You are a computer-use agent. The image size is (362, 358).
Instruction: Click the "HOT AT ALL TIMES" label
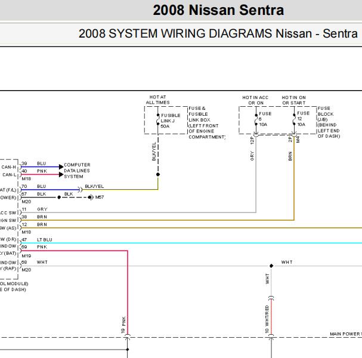157,100
